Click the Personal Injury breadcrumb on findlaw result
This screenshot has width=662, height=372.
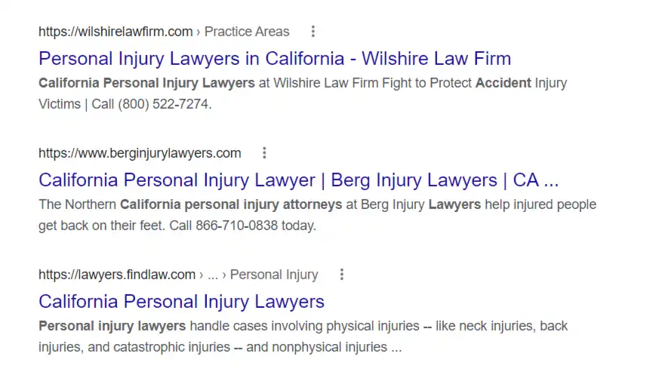point(274,275)
